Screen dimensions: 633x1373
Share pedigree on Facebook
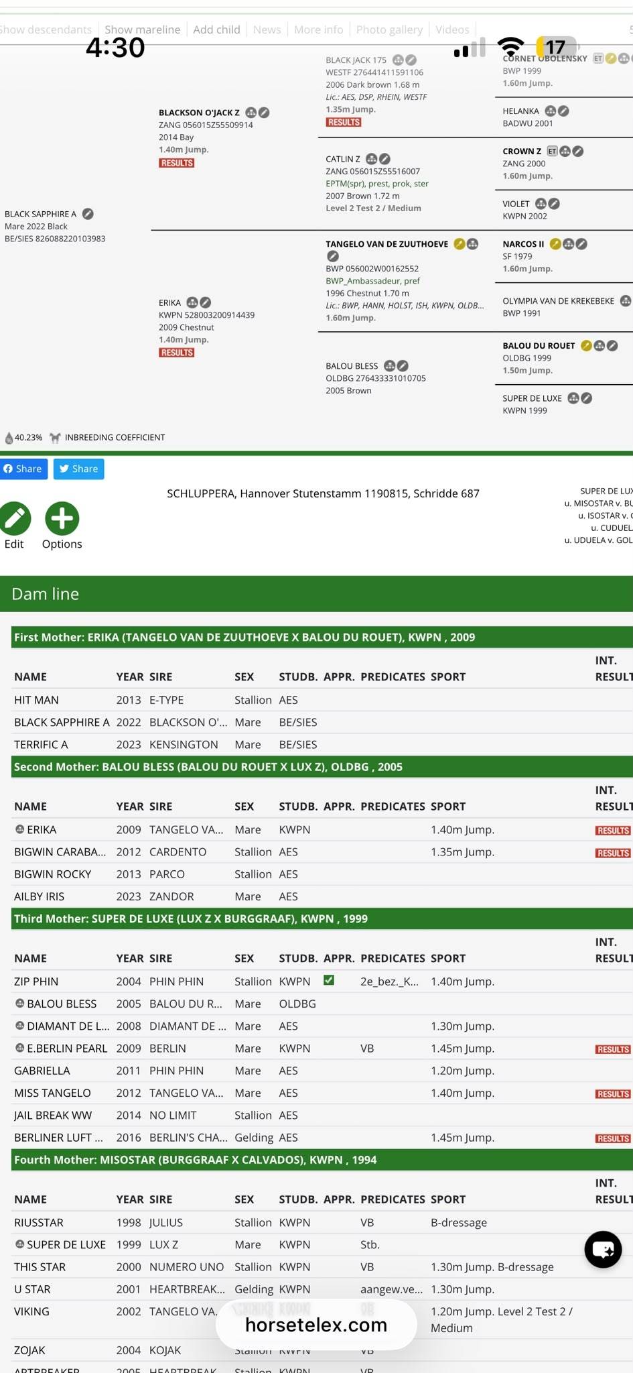click(23, 469)
